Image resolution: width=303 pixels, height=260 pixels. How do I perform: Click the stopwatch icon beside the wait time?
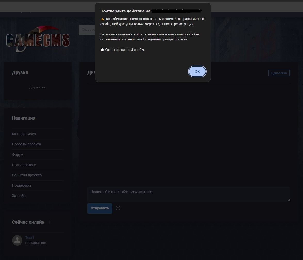pos(102,50)
